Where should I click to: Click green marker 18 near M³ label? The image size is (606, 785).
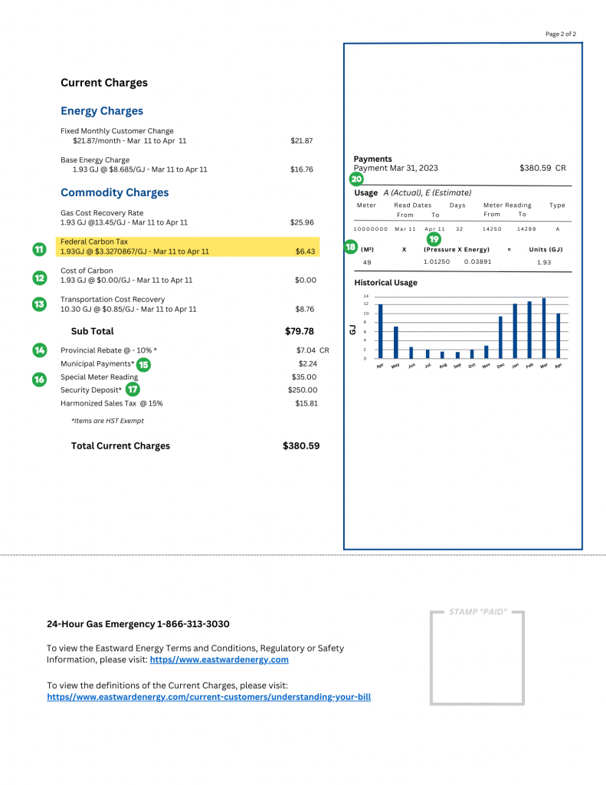click(351, 247)
